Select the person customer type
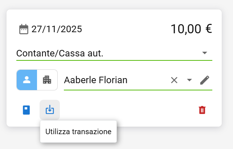This screenshot has width=233, height=149. click(27, 80)
